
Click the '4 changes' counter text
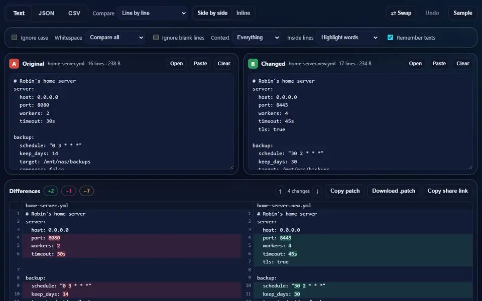tap(298, 191)
